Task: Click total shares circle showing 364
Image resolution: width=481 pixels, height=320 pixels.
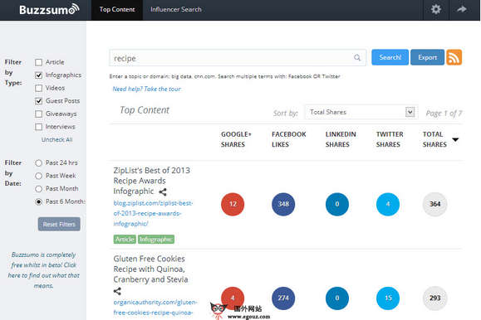Action: 435,204
